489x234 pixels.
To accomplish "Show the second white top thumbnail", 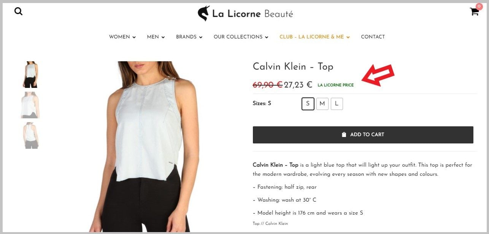I will pos(30,105).
